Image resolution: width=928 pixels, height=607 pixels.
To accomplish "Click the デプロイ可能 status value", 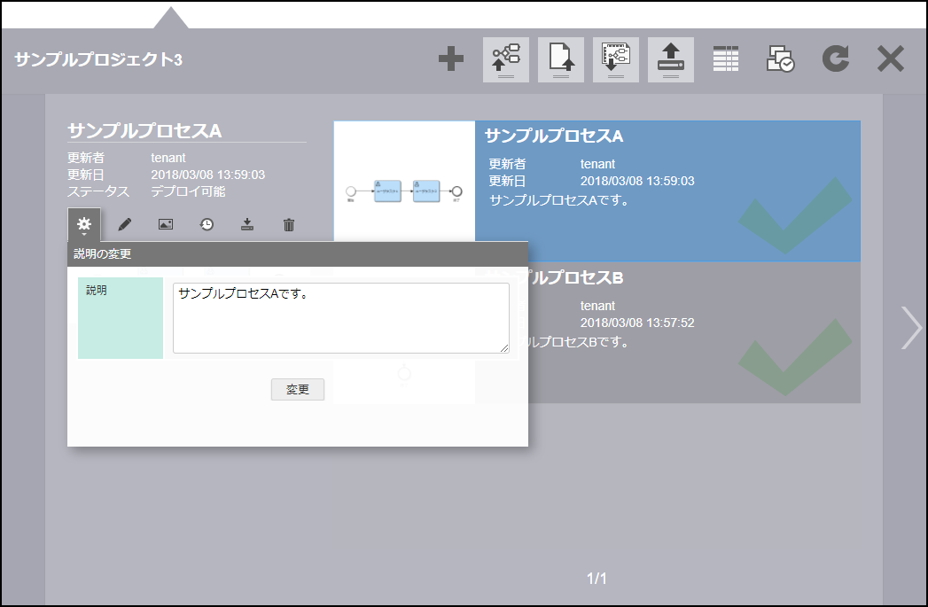I will pos(188,191).
